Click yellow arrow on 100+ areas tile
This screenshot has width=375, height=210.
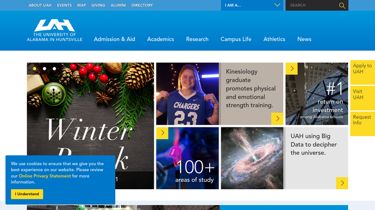pos(162,133)
